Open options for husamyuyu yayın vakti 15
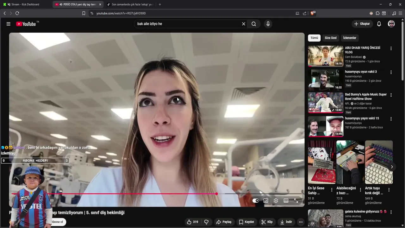Screen dimensions: 405x228 [391, 119]
